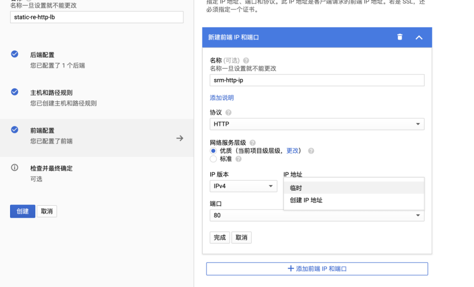Click checkmark icon beside 主机和路径规则

(14, 92)
